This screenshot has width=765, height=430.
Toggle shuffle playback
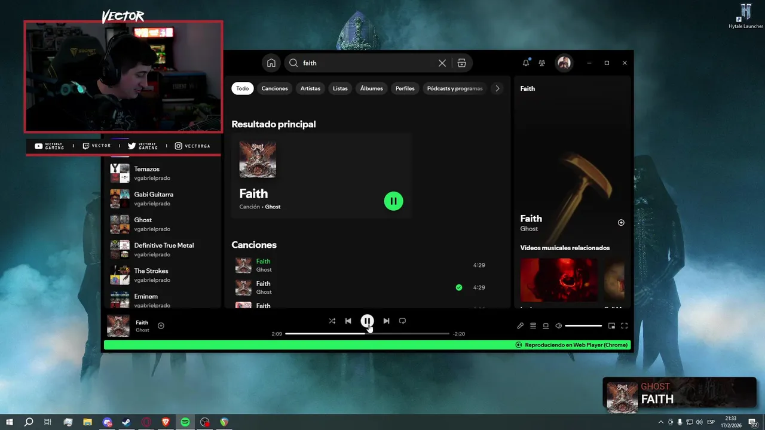[x=332, y=321]
